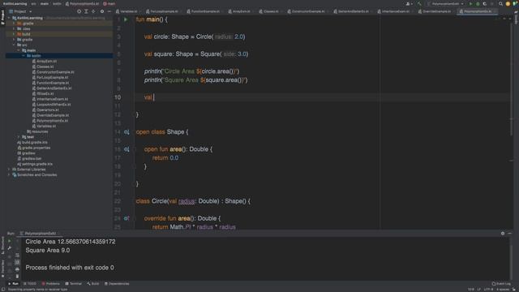The image size is (519, 292).
Task: Select the resources folder in tree
Action: tap(40, 131)
